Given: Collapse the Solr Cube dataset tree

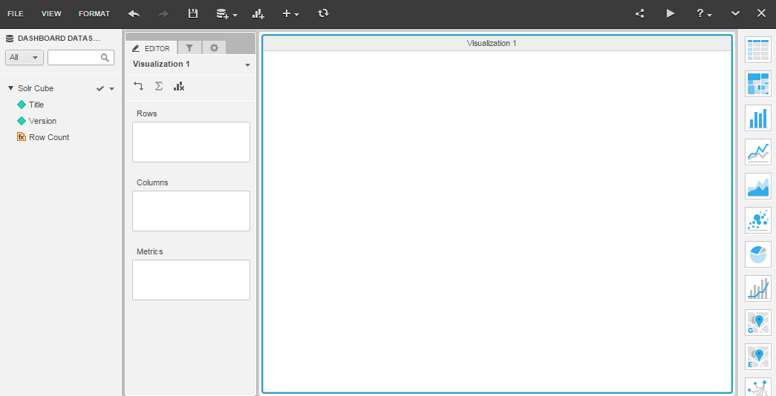Looking at the screenshot, I should pyautogui.click(x=10, y=88).
